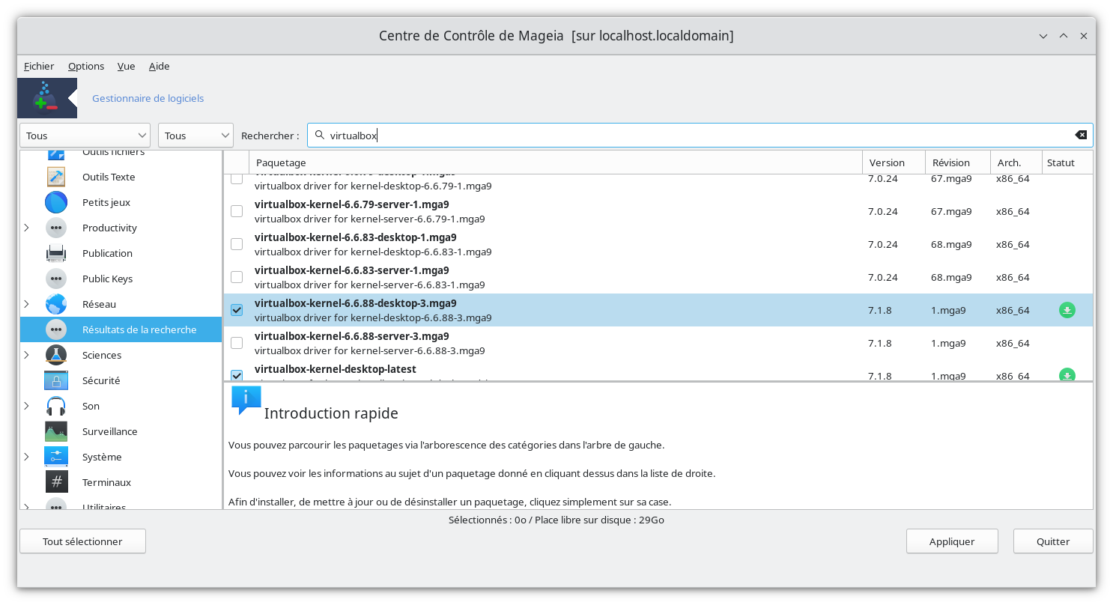Open the Vue menu
The height and width of the screenshot is (605, 1113).
pyautogui.click(x=126, y=66)
